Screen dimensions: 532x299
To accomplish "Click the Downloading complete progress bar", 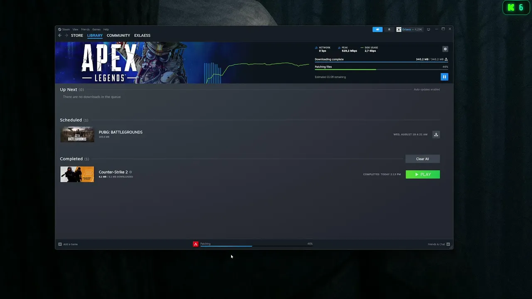I will [381, 62].
